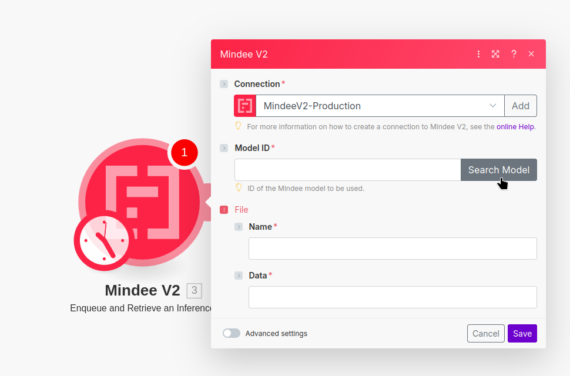Click the red error icon beside File
Viewport: 570px width, 376px height.
224,210
